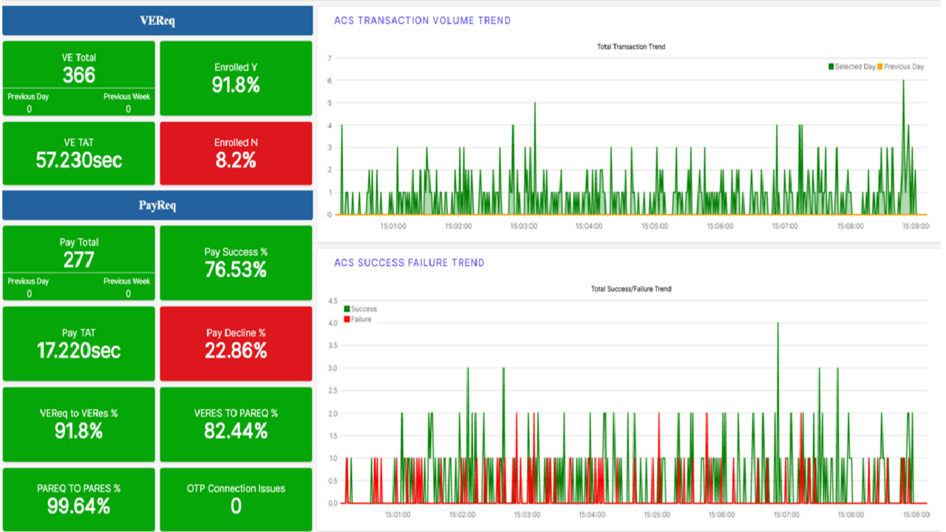Screen dimensions: 946x532
Task: Select the Pay Success % tile
Action: coord(236,262)
